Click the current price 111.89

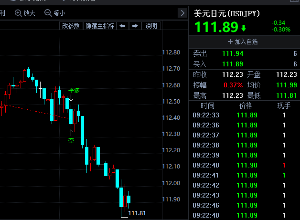[x=216, y=27]
